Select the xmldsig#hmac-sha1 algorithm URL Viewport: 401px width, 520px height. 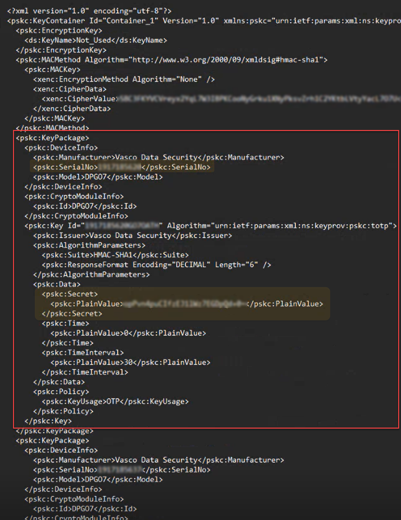click(x=228, y=60)
